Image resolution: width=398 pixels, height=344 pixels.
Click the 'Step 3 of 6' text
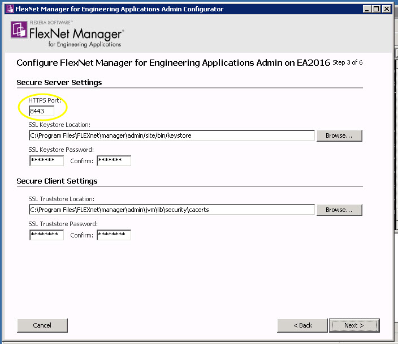pyautogui.click(x=348, y=62)
